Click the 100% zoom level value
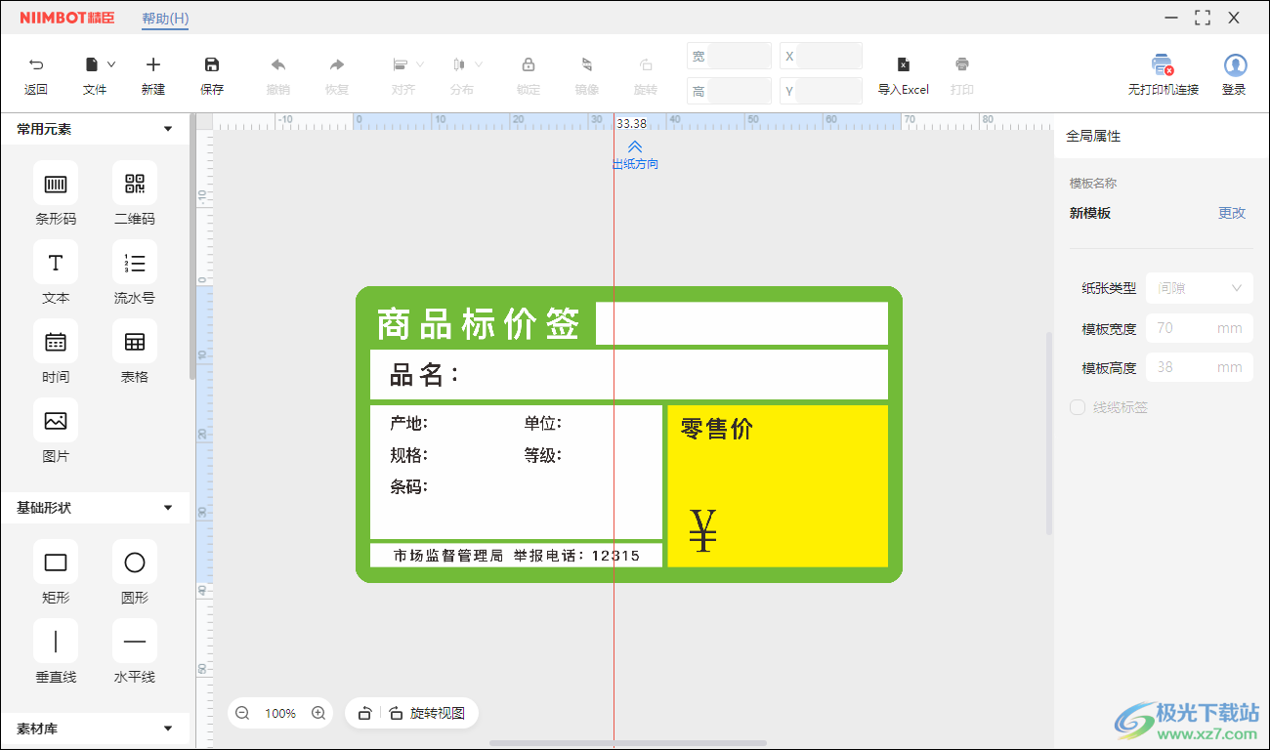 (x=280, y=714)
